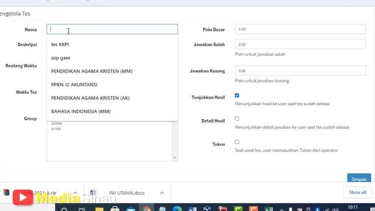Open the 2021-A.rar download options chevron

point(76,193)
